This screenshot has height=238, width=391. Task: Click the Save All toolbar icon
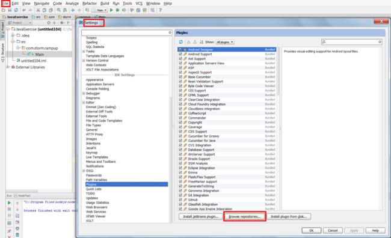pos(10,10)
